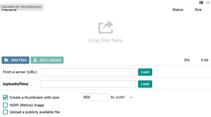
Task: Load file from server URL
Action: (x=145, y=72)
